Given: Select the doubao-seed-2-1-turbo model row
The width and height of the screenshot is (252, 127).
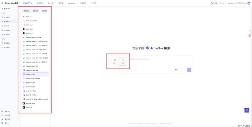Looking at the screenshot, I should tap(35, 41).
